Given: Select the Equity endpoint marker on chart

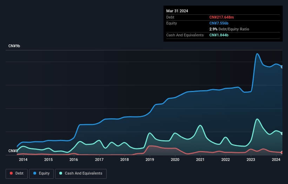Looking at the screenshot, I should pyautogui.click(x=282, y=67).
